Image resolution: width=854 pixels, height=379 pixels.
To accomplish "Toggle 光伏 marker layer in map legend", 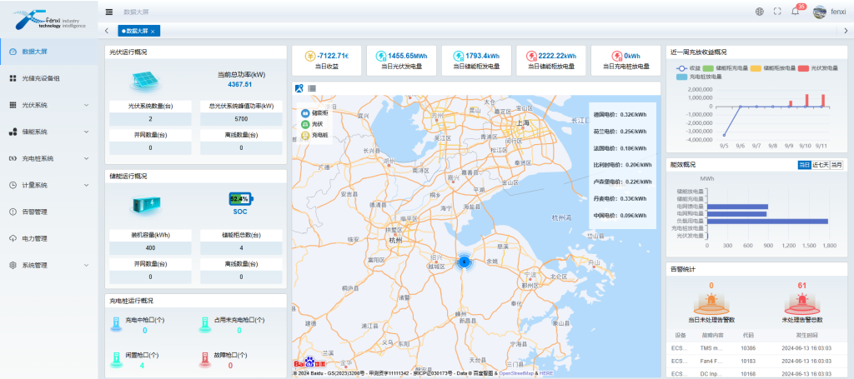I will point(314,123).
